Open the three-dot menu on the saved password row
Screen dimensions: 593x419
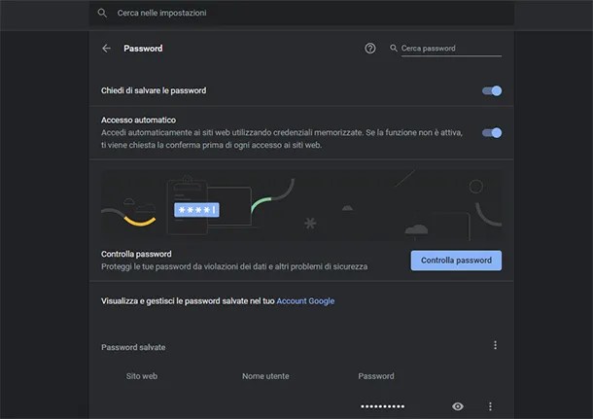click(490, 406)
